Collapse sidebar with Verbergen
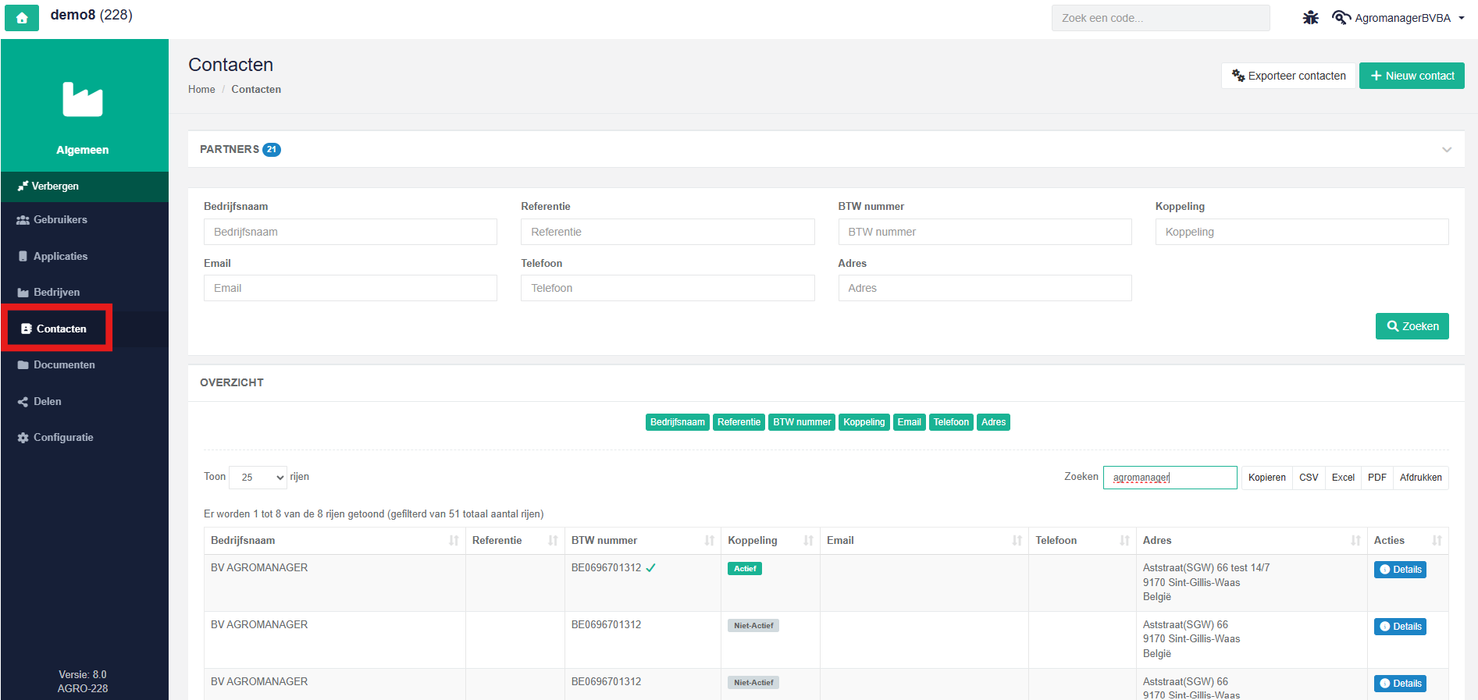The image size is (1478, 700). pos(84,187)
